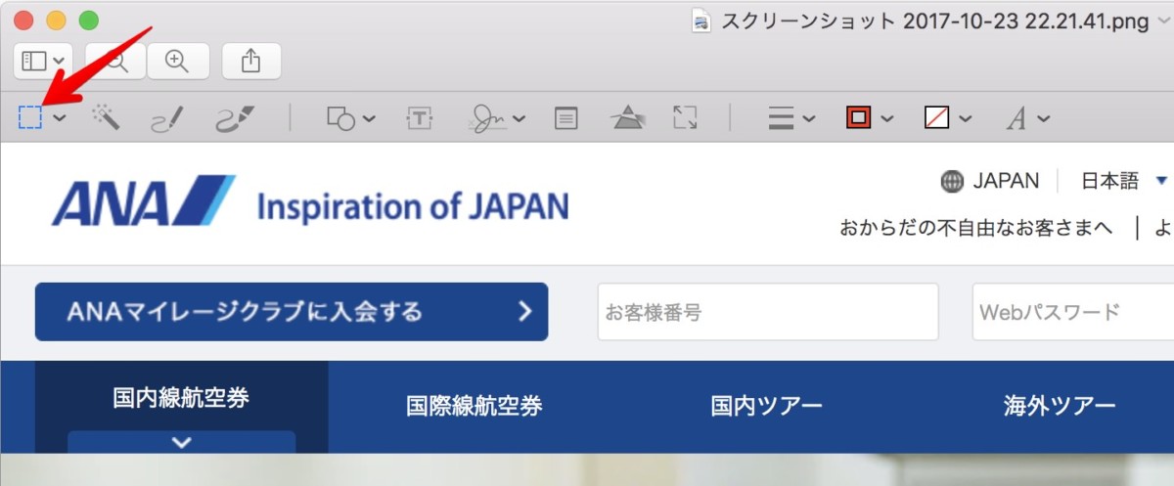Expand the fill color dropdown arrow
1174x486 pixels.
[966, 119]
